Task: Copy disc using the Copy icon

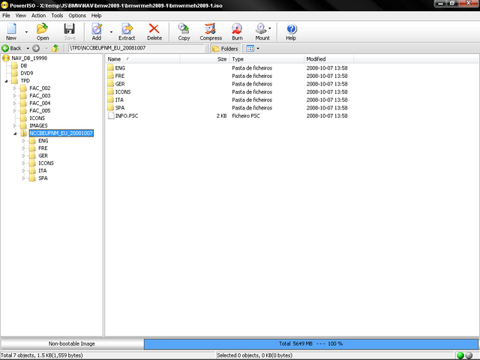Action: pos(184,29)
